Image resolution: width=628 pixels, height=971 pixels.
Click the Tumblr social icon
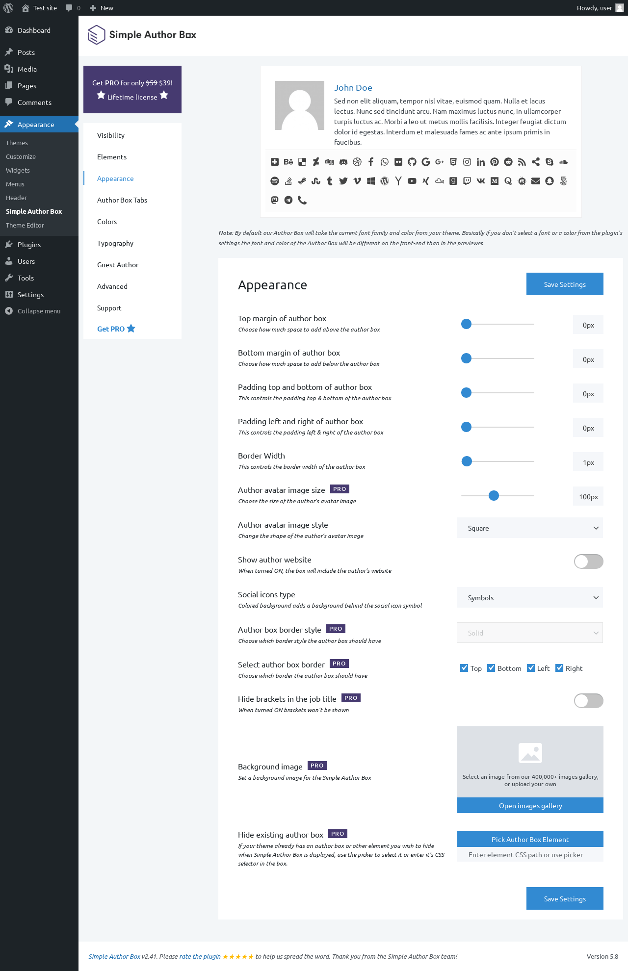click(x=330, y=181)
